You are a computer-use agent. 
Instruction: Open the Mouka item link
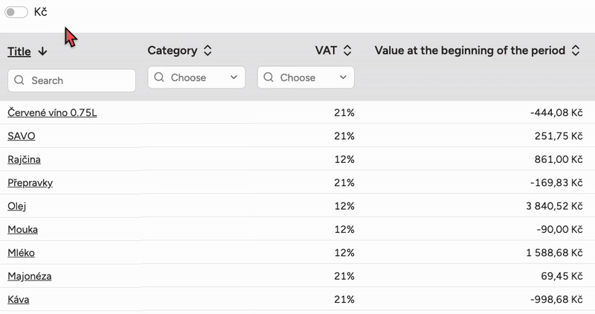click(x=22, y=230)
